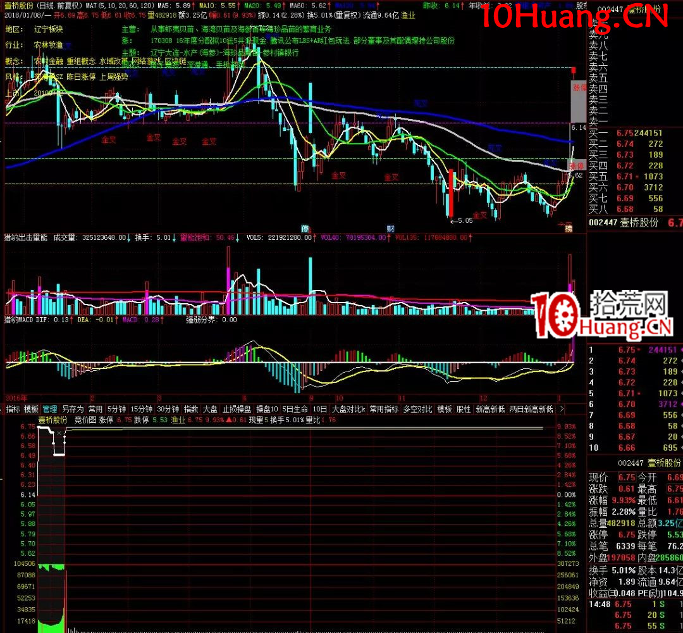This screenshot has height=633, width=683.
Task: Click the 5.05 low price label
Action: click(465, 220)
